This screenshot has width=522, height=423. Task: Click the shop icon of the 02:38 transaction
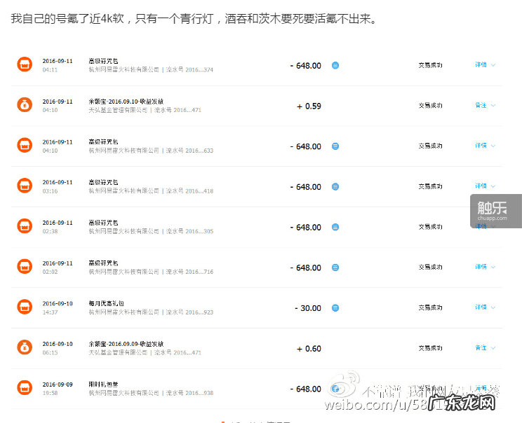tap(25, 226)
